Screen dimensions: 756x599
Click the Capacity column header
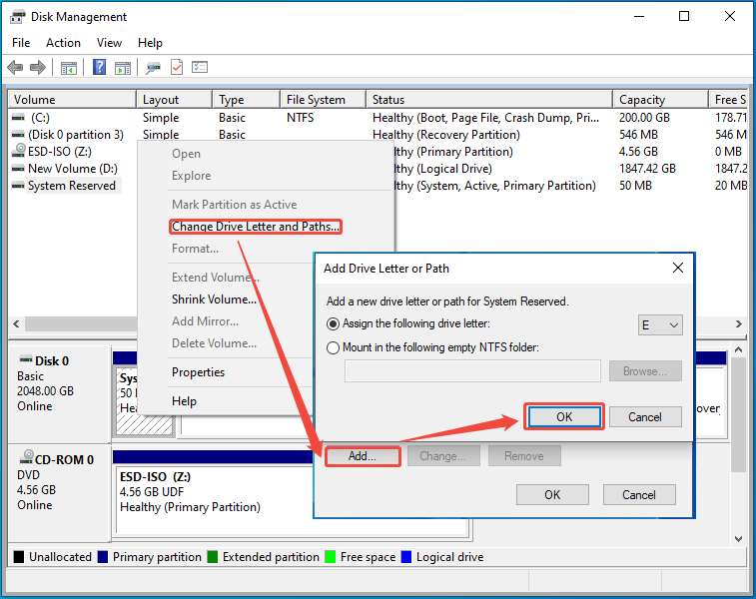(642, 100)
